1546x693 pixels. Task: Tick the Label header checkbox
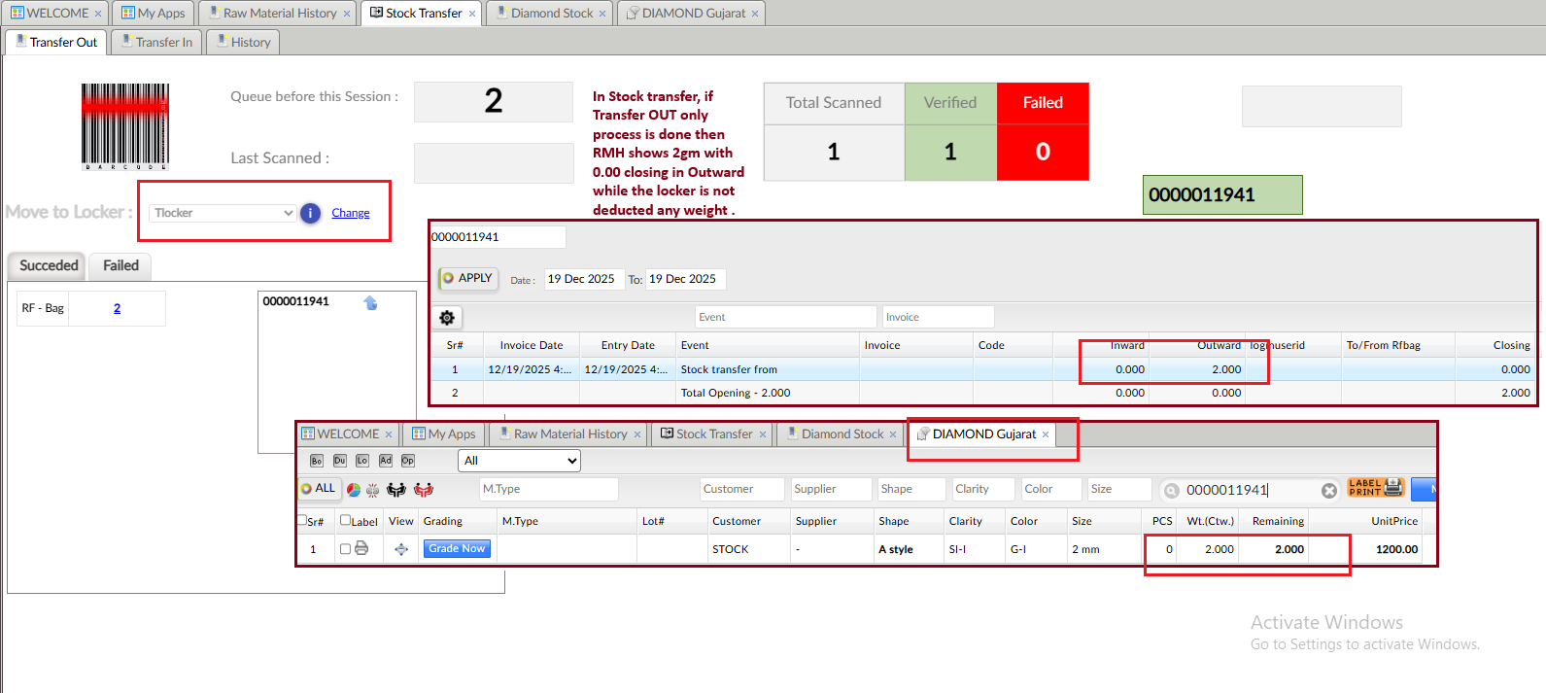(x=345, y=521)
